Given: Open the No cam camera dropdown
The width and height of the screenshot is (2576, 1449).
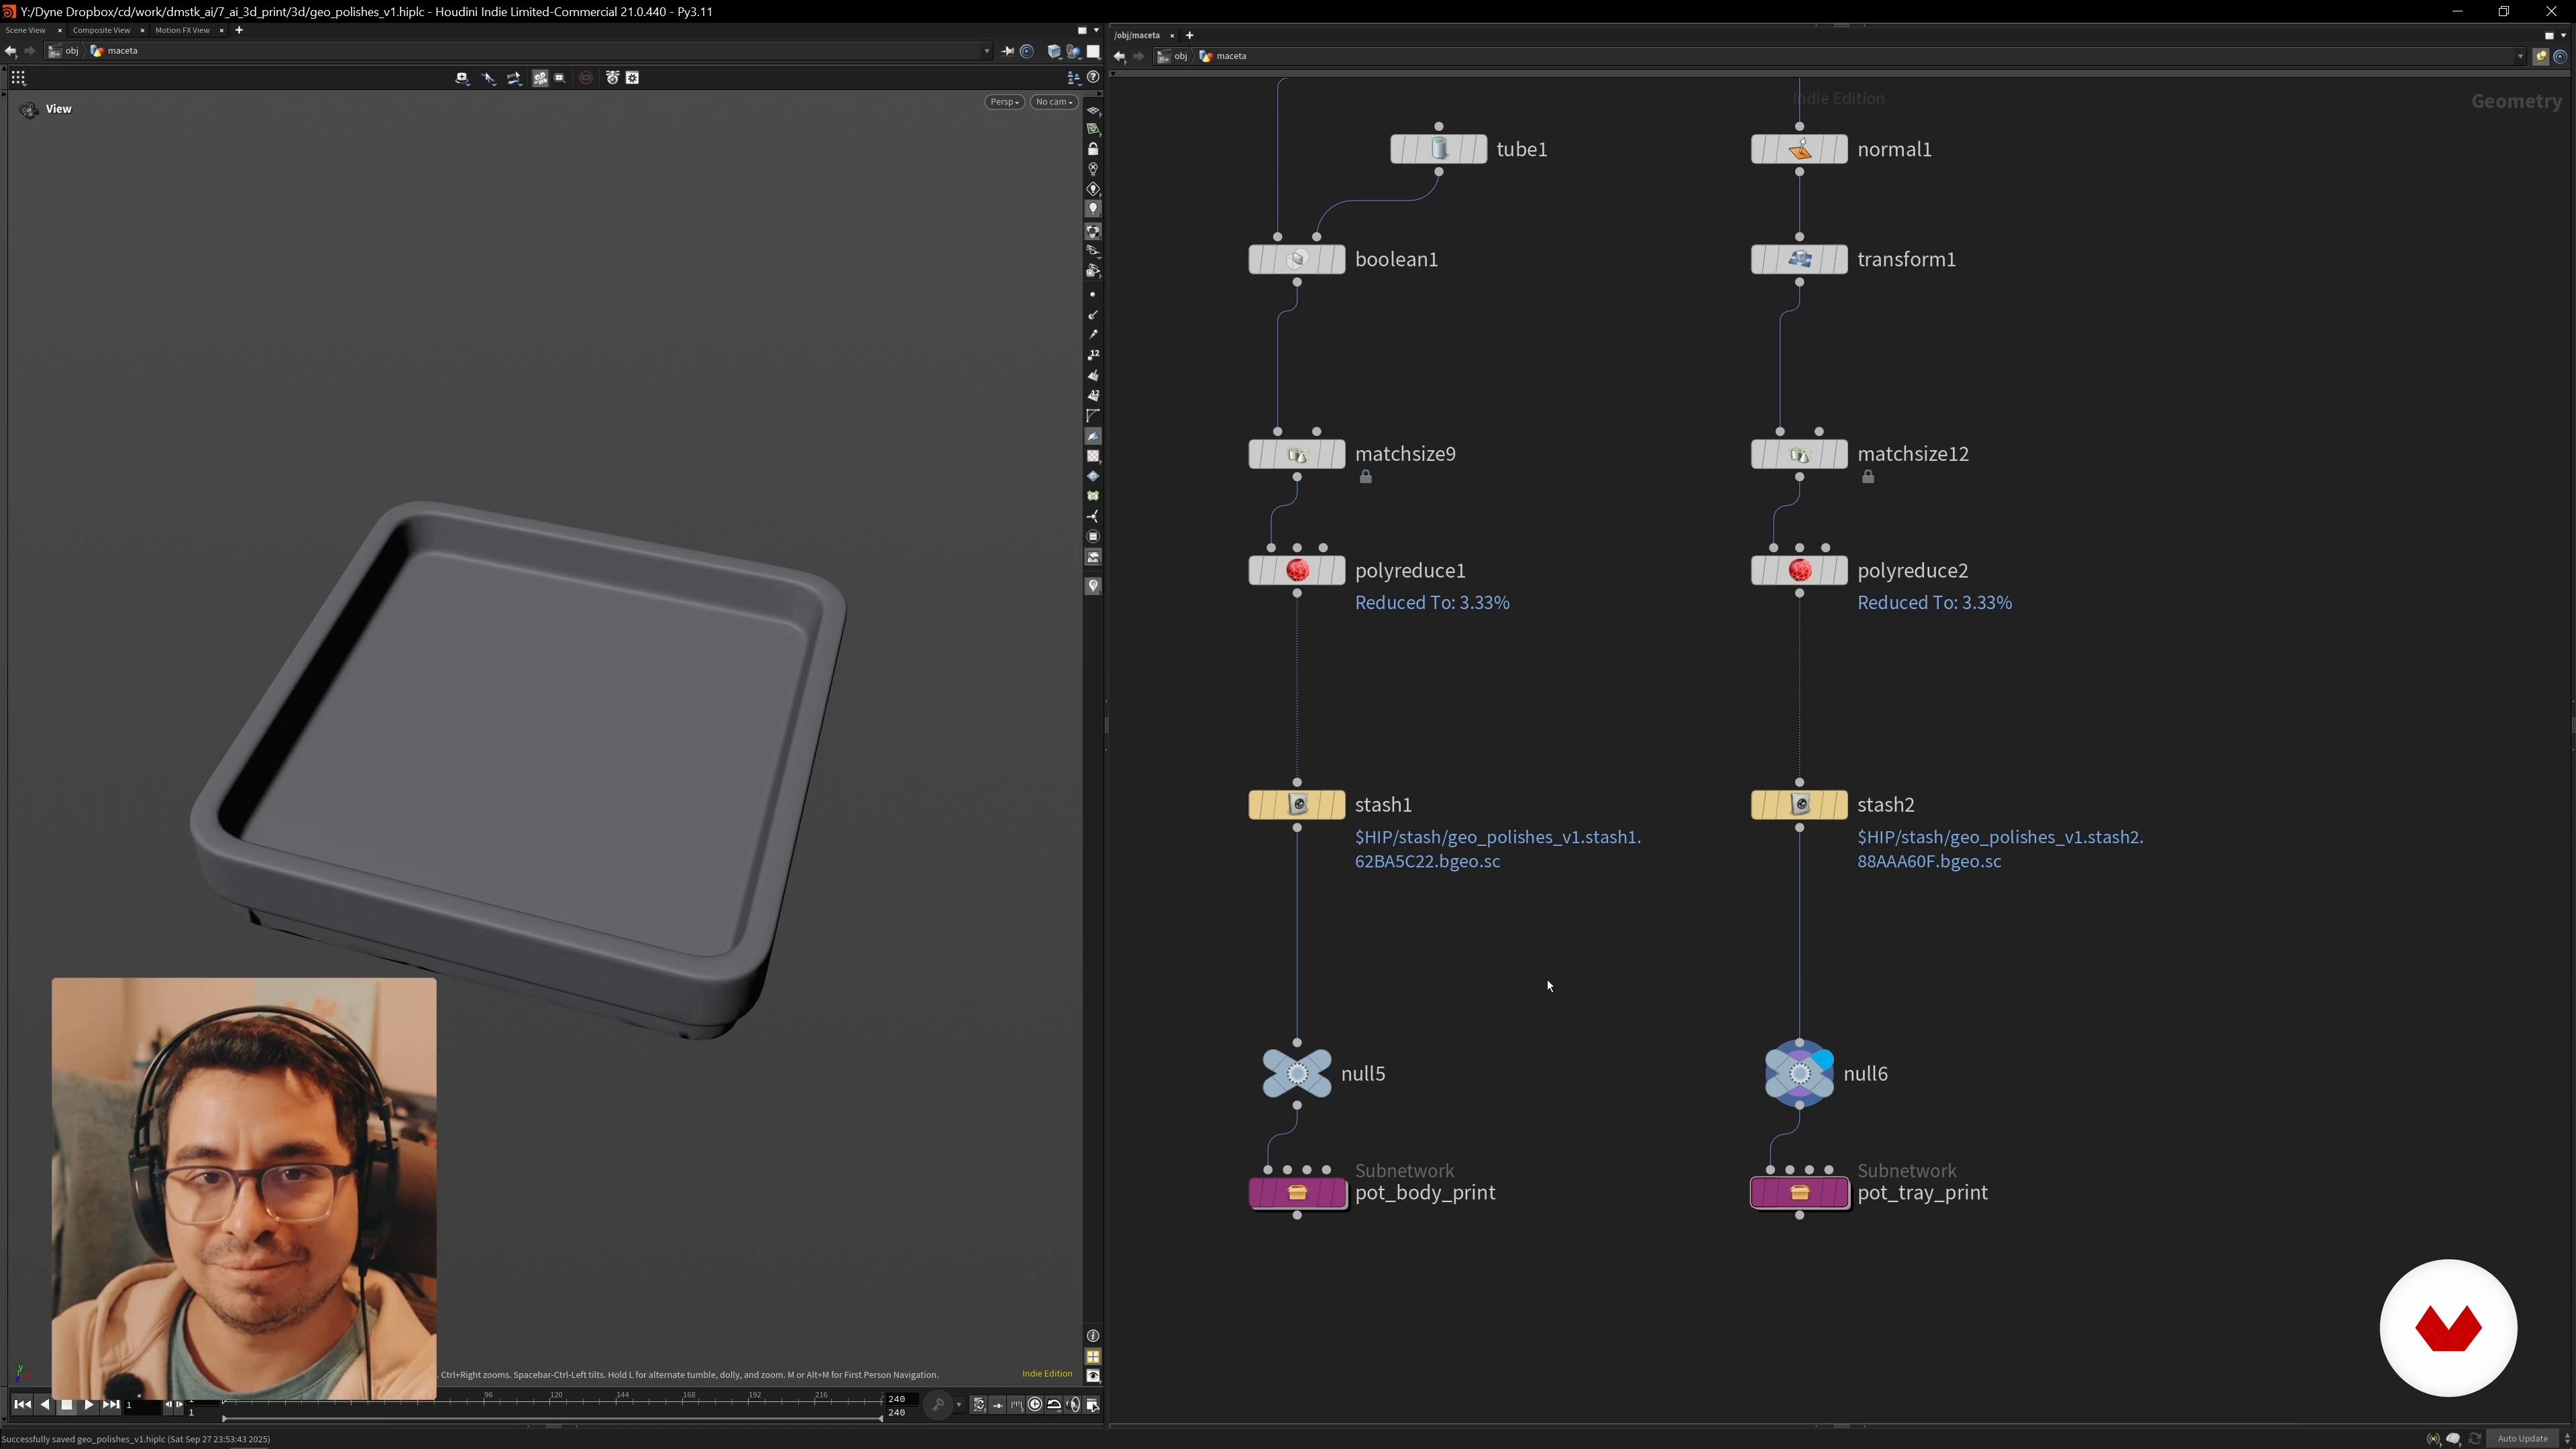Looking at the screenshot, I should point(1054,102).
